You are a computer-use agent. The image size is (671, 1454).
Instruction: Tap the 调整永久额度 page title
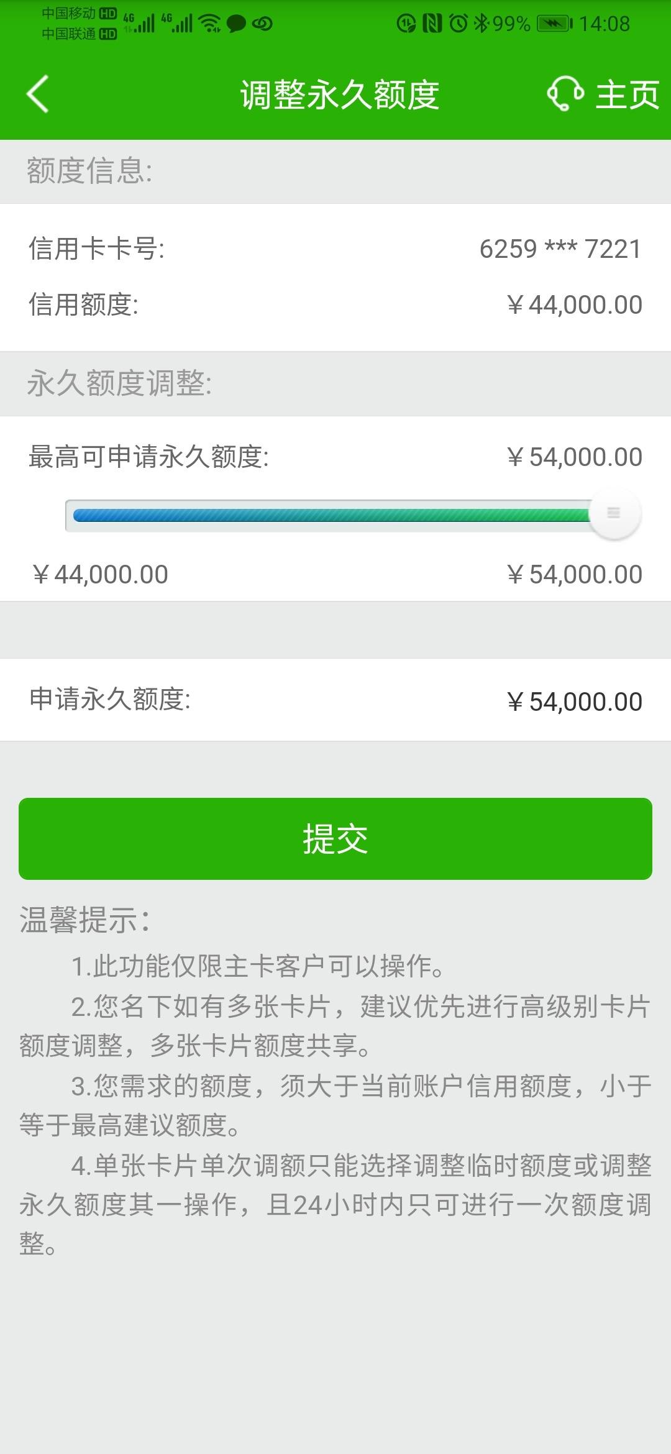coord(340,95)
